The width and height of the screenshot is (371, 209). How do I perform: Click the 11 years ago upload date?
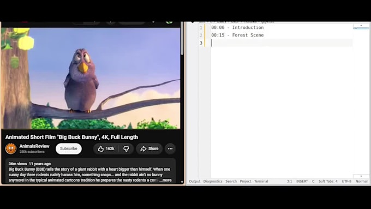(40, 164)
